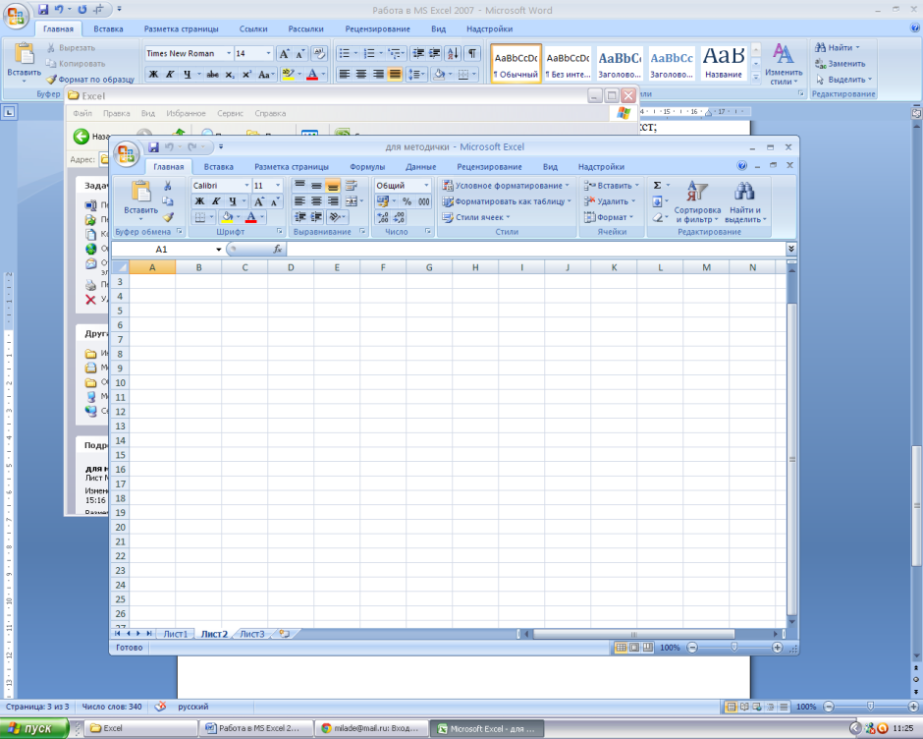Show paragraph marks in Word

(472, 54)
